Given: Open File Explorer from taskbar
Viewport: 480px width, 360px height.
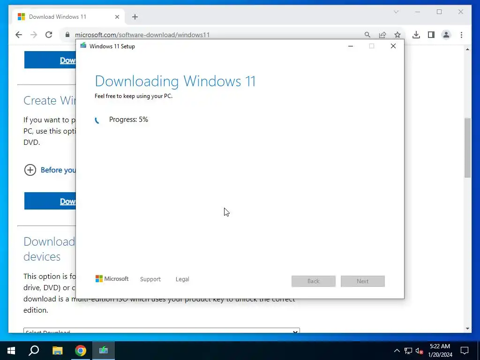Looking at the screenshot, I should 57,351.
